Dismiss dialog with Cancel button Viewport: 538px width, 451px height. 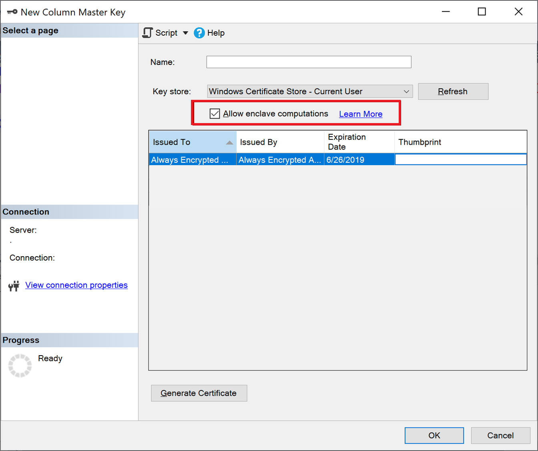[500, 435]
